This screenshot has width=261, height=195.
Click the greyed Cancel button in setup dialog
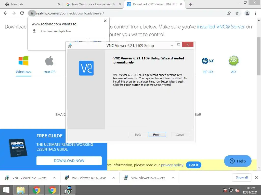pos(180,135)
